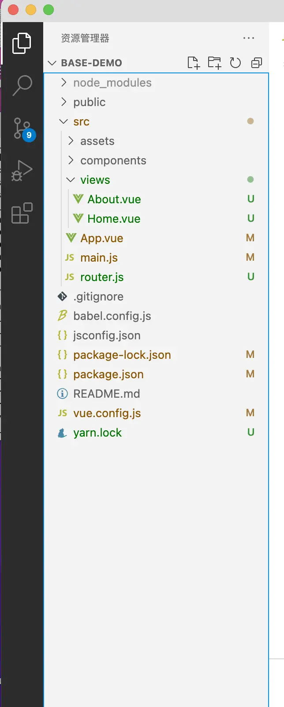Open Source Control with 9 changes
This screenshot has height=707, width=284.
pos(22,129)
